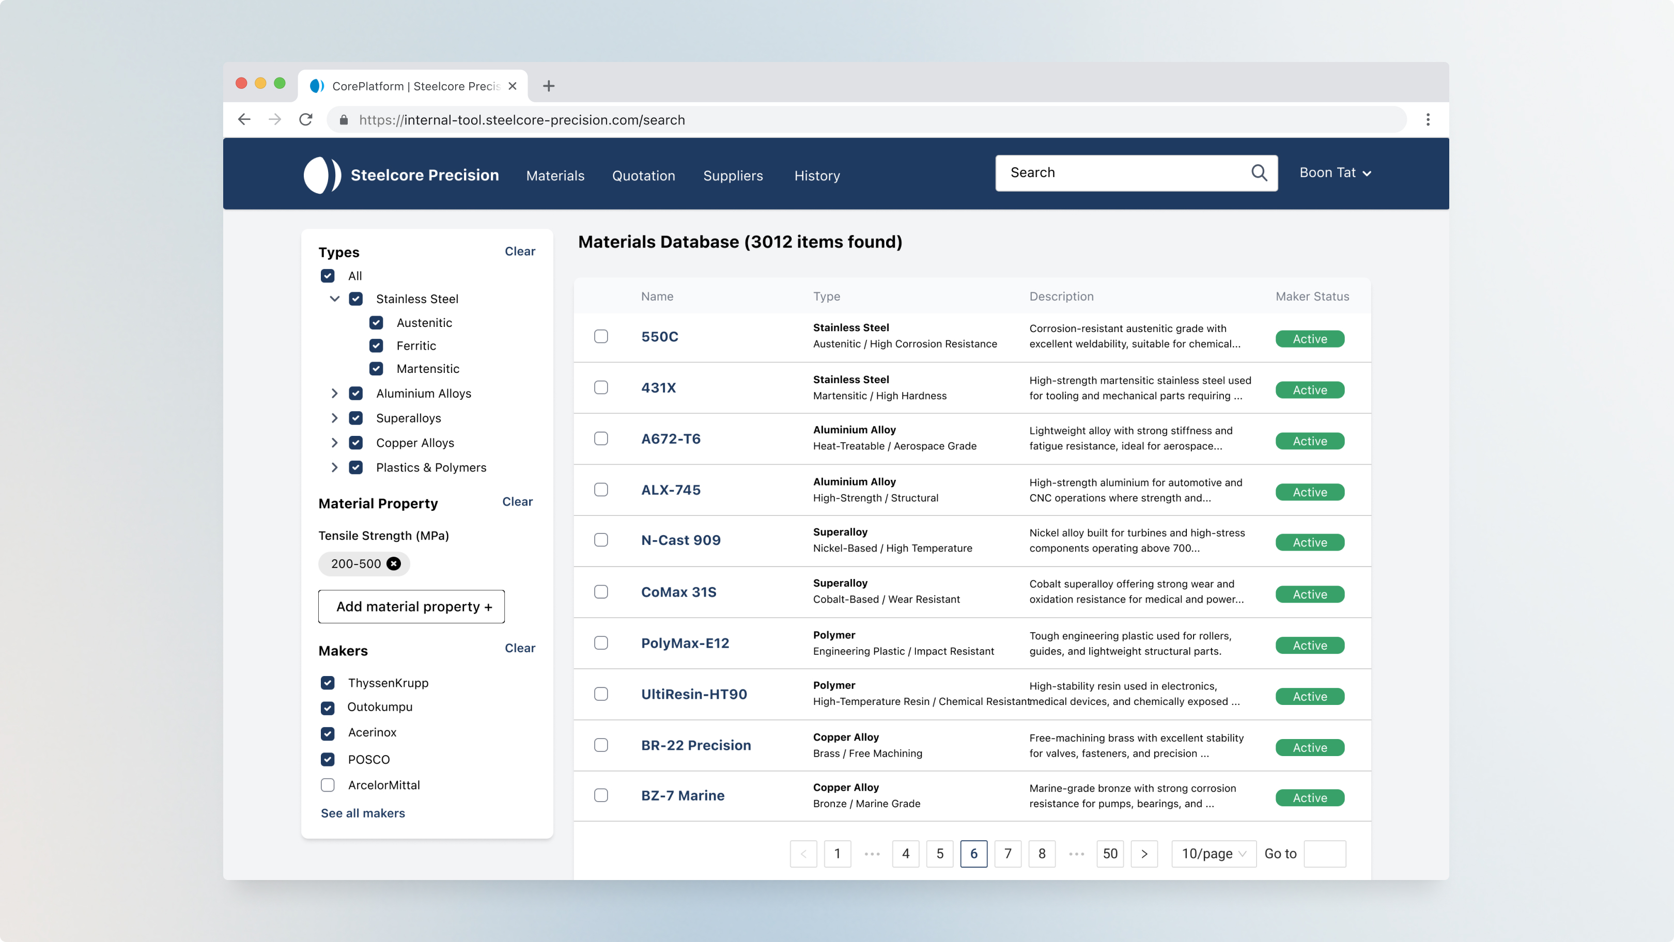Open the browser menu via three-dot icon
1674x942 pixels.
coord(1428,119)
